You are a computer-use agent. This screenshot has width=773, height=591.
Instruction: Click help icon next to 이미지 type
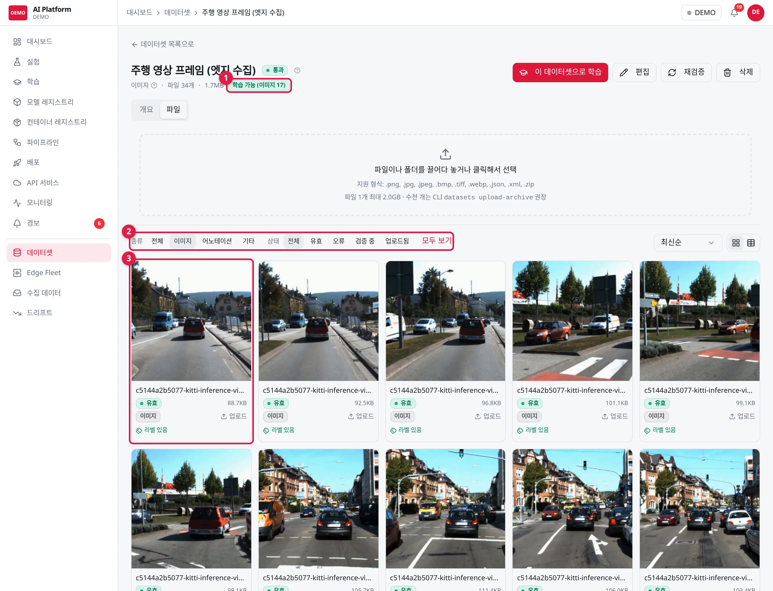click(x=154, y=85)
